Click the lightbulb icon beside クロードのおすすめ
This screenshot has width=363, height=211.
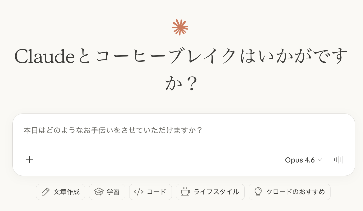click(258, 192)
